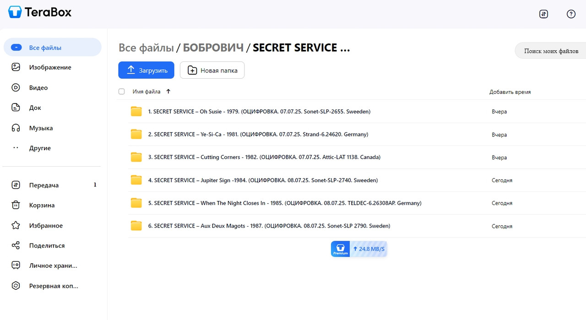The height and width of the screenshot is (320, 586).
Task: Click the Личное хранилище safe icon
Action: (x=16, y=266)
